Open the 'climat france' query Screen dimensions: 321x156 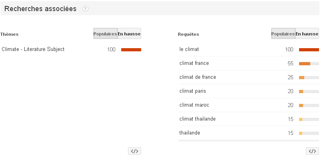coord(194,63)
